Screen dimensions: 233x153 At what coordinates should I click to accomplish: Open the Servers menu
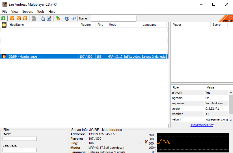point(27,12)
